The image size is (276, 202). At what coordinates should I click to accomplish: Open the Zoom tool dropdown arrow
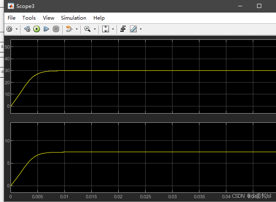click(95, 29)
